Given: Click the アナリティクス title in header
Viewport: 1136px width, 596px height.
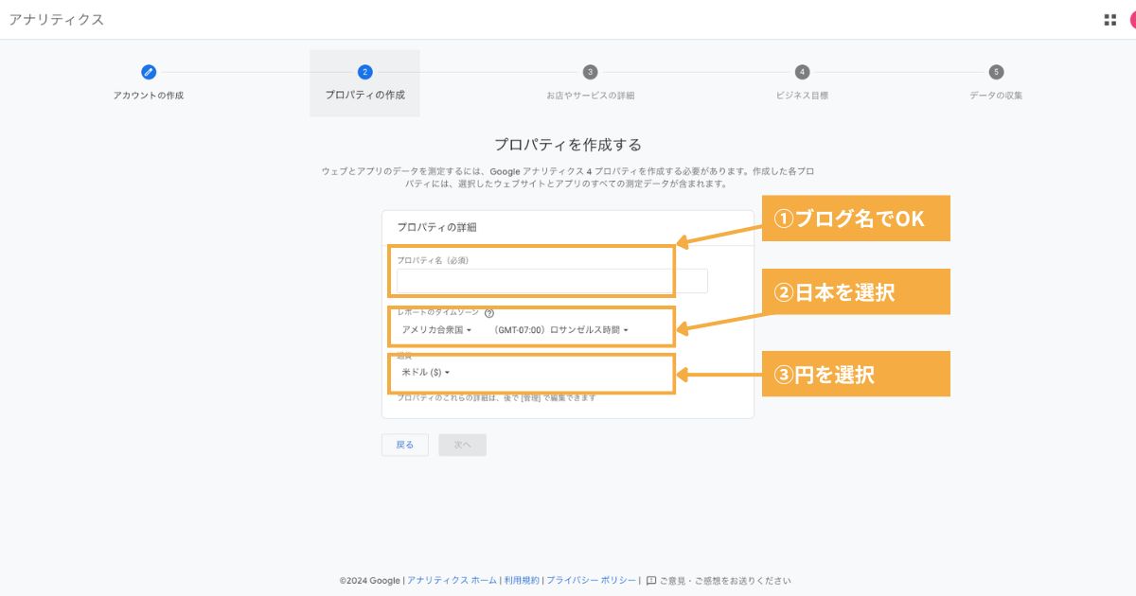Looking at the screenshot, I should 56,20.
